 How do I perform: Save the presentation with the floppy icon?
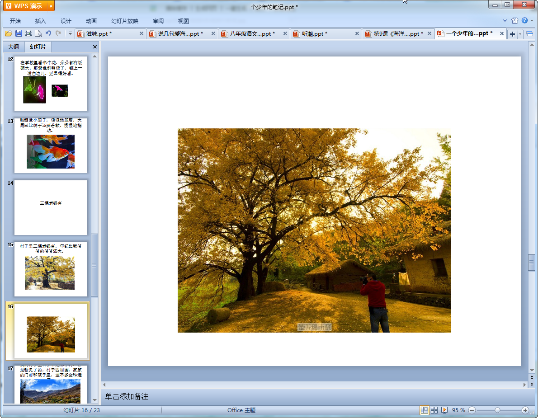click(x=19, y=33)
